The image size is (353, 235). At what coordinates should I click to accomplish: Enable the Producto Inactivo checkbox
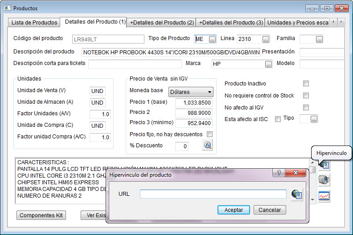coord(306,84)
